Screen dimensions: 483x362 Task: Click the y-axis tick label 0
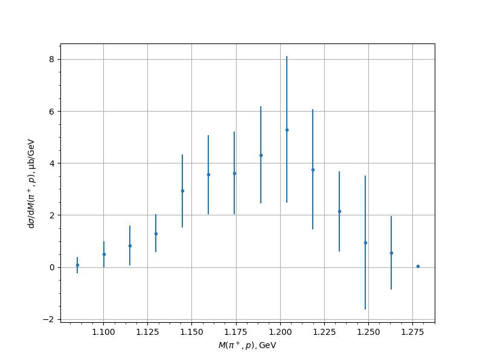[x=52, y=267]
